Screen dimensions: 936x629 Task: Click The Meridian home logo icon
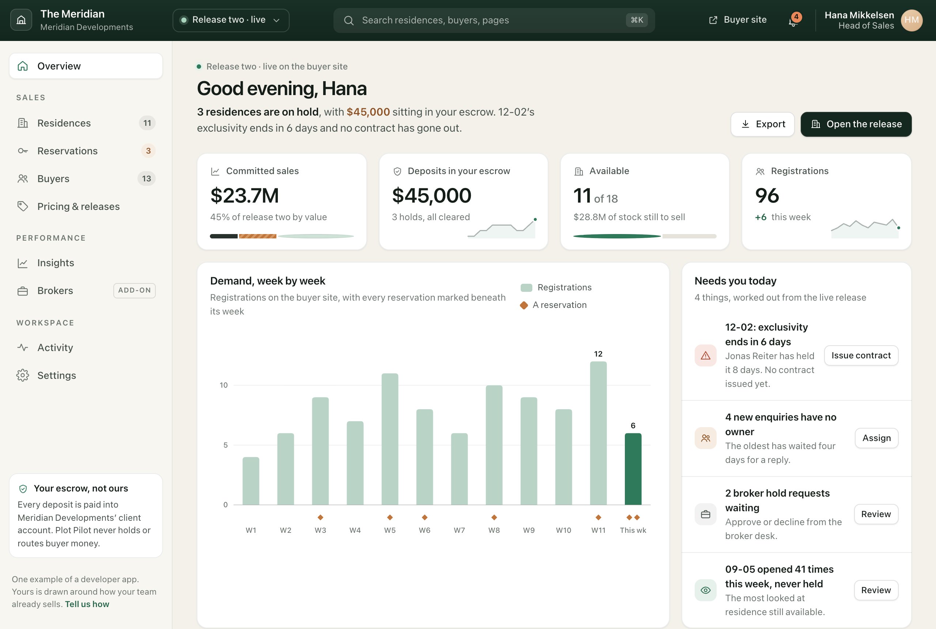coord(21,20)
